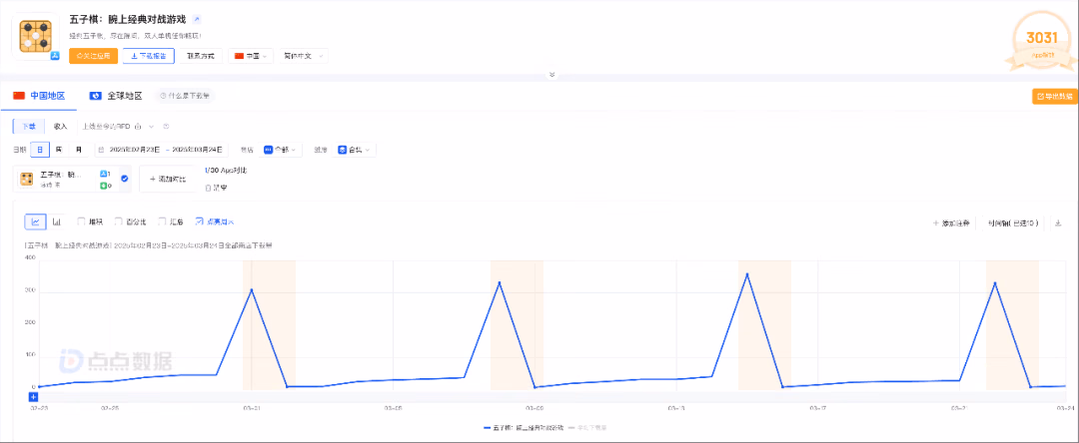The image size is (1079, 443).
Task: Collapse the header with double-chevron
Action: coord(551,74)
